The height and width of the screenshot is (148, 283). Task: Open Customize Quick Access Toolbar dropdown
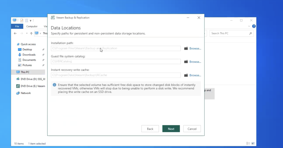30,20
